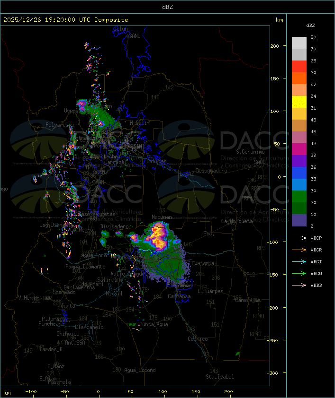This screenshot has height=398, width=335.
Task: Click the 'Pasarela' map label
Action: [x=59, y=382]
